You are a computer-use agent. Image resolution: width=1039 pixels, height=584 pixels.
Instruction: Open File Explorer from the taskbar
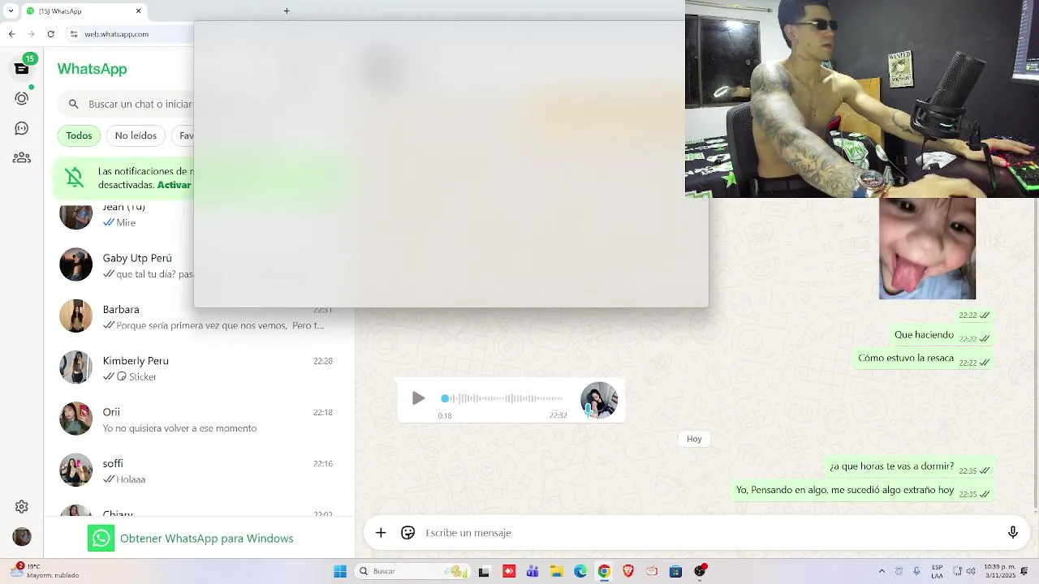tap(557, 571)
